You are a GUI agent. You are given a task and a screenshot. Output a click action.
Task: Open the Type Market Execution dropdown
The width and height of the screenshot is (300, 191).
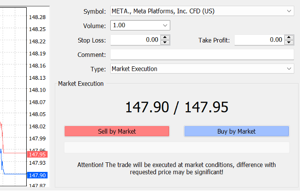point(290,69)
